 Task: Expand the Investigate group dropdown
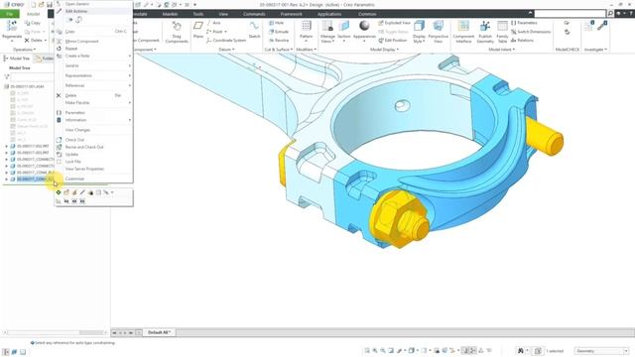pos(595,50)
